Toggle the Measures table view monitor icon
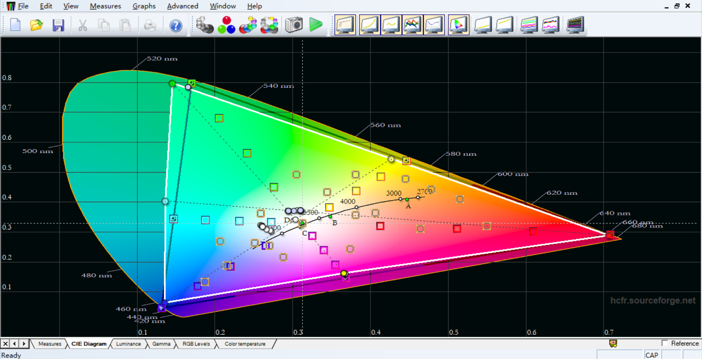Image resolution: width=702 pixels, height=359 pixels. click(345, 25)
